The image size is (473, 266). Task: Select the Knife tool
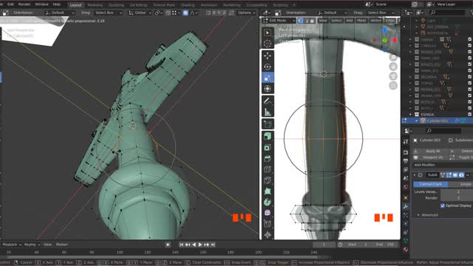coord(268,180)
